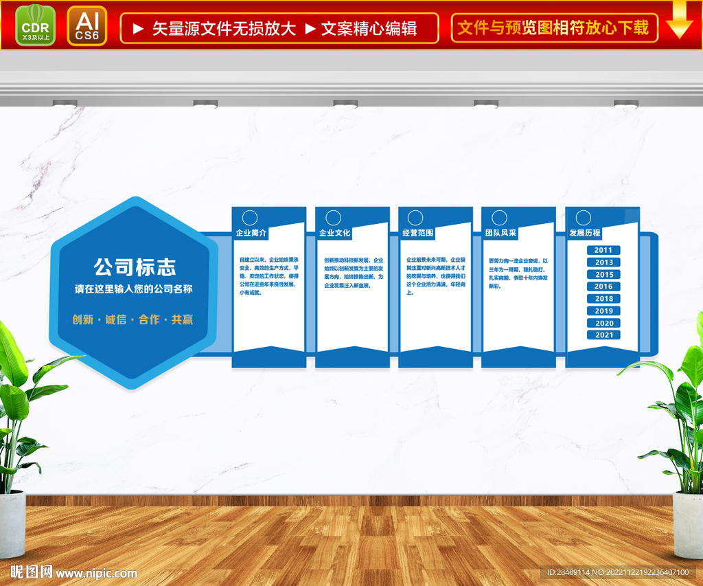Select the 2019 year badge
Screen dimensions: 703x586
(x=603, y=311)
